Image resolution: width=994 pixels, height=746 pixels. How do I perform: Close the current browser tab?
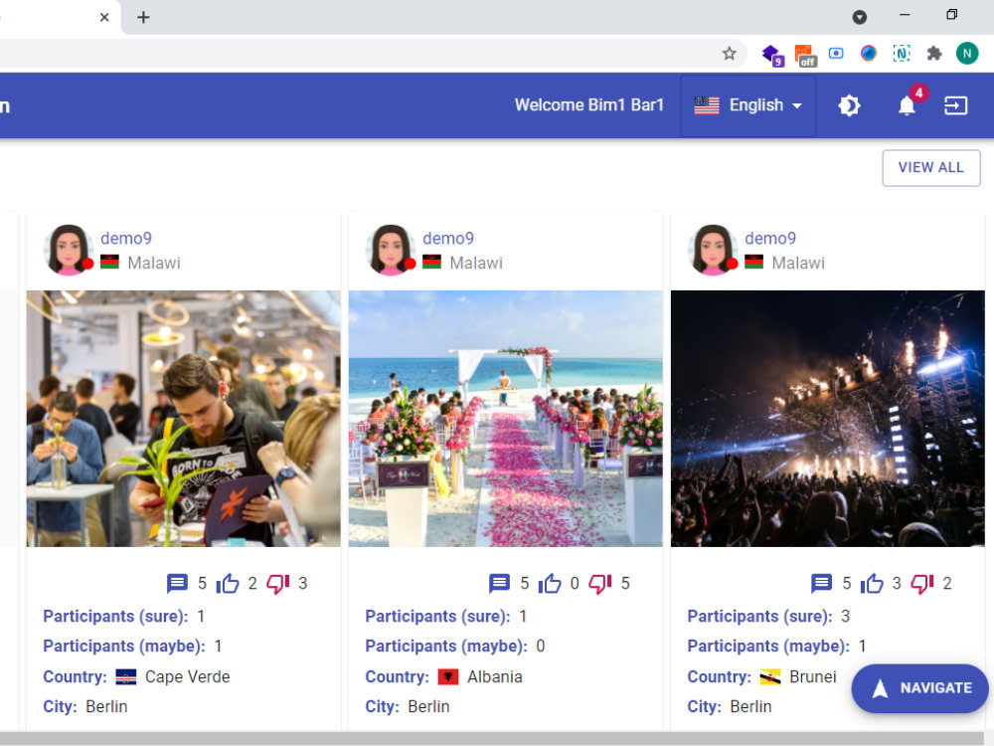click(x=104, y=17)
